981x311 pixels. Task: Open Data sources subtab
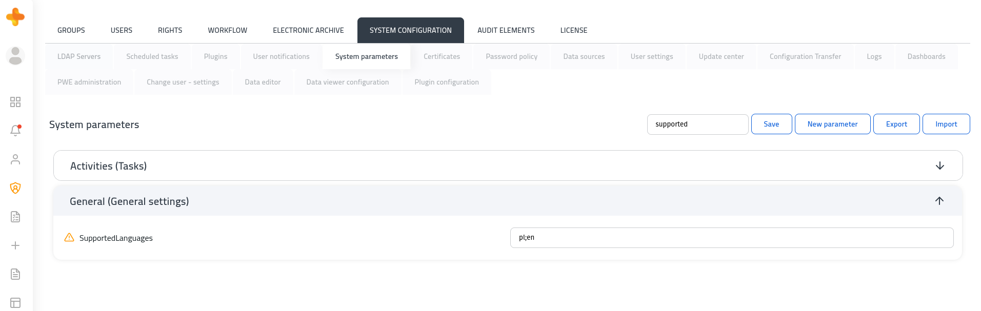(584, 56)
